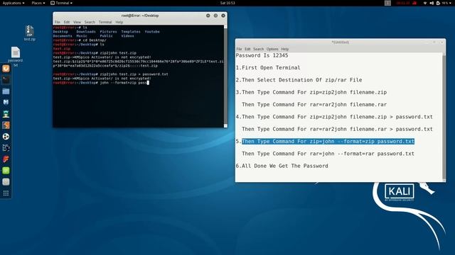Open the Places menu
This screenshot has width=455, height=255.
tap(38, 3)
